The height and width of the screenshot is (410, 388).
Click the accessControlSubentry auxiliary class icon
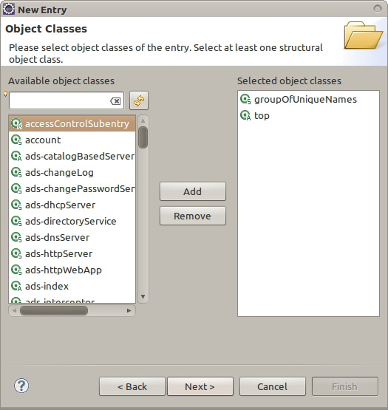coord(16,123)
